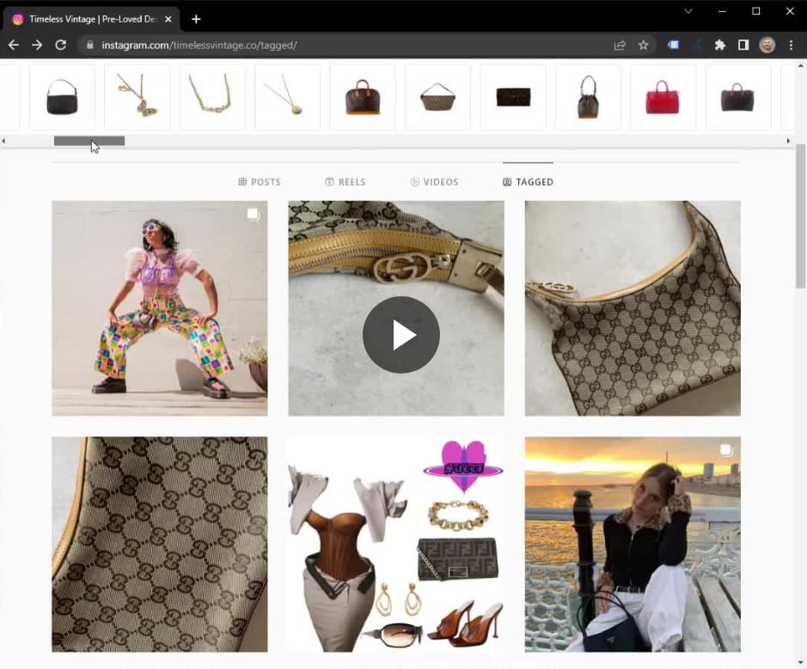Click the blue extension icon in toolbar
Screen dimensions: 807x669
tap(673, 46)
